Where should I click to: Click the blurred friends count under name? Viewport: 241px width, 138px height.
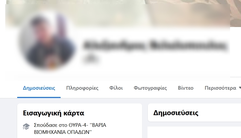coord(91,59)
